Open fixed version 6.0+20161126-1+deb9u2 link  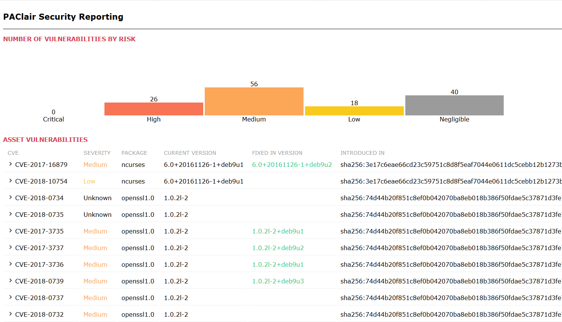click(x=292, y=165)
